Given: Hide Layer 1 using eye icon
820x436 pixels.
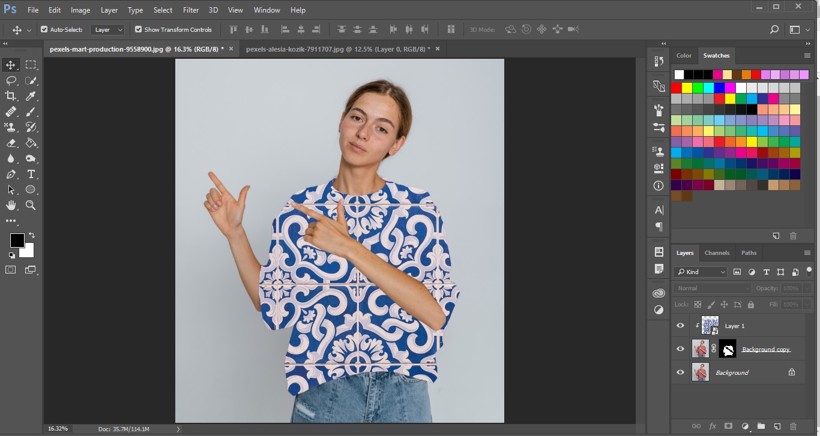Looking at the screenshot, I should [680, 326].
